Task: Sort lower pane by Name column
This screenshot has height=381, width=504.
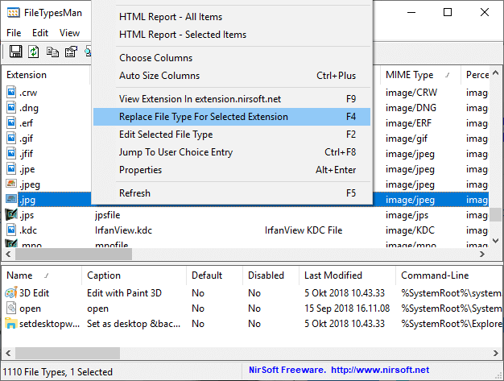Action: 42,275
